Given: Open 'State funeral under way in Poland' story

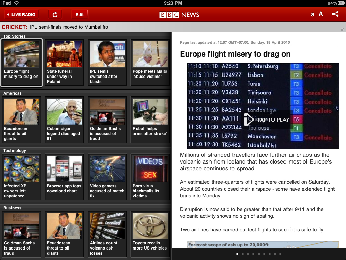Looking at the screenshot, I should click(64, 62).
